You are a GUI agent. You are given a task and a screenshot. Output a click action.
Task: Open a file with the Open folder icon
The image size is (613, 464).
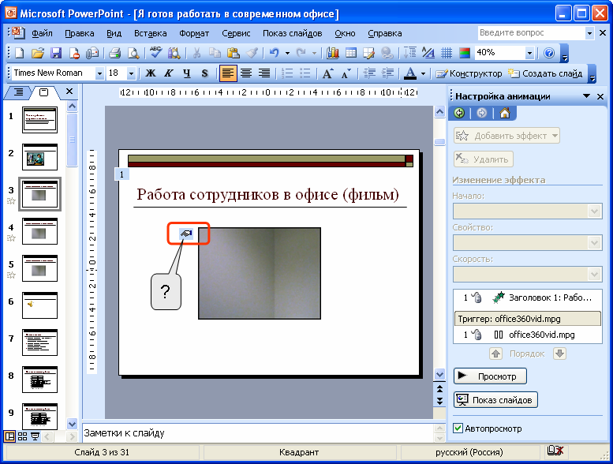coord(38,53)
